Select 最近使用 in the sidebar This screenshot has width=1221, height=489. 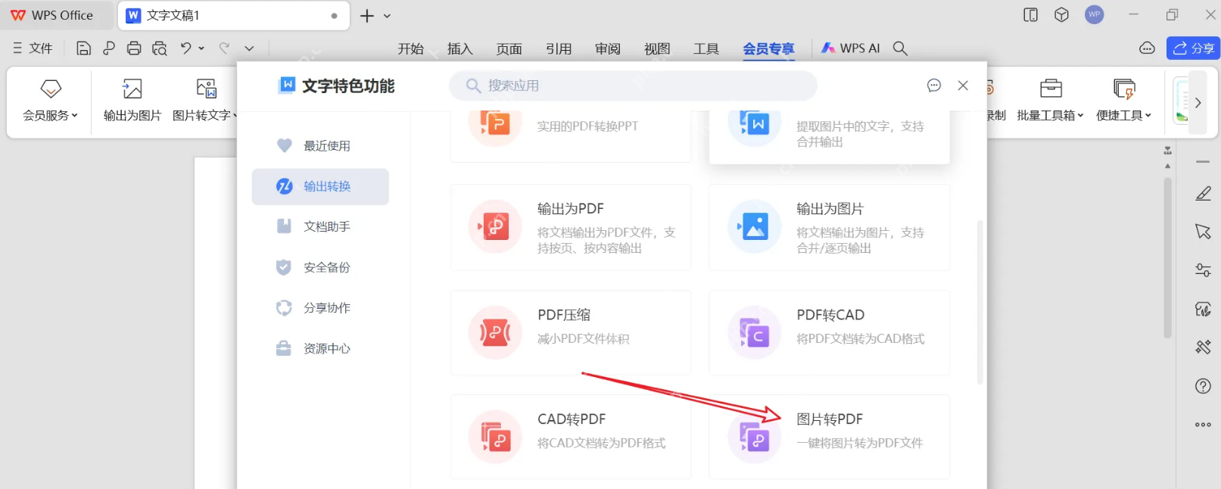tap(320, 146)
